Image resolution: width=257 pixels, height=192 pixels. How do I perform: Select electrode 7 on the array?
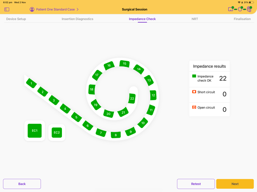tap(101, 133)
